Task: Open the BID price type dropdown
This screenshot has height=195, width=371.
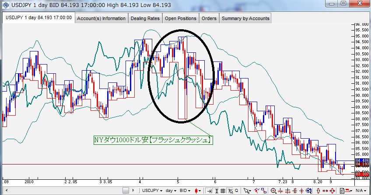Action: coord(185,191)
